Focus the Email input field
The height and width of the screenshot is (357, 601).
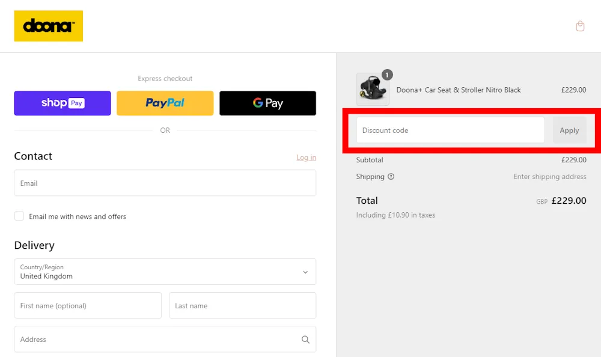point(165,183)
